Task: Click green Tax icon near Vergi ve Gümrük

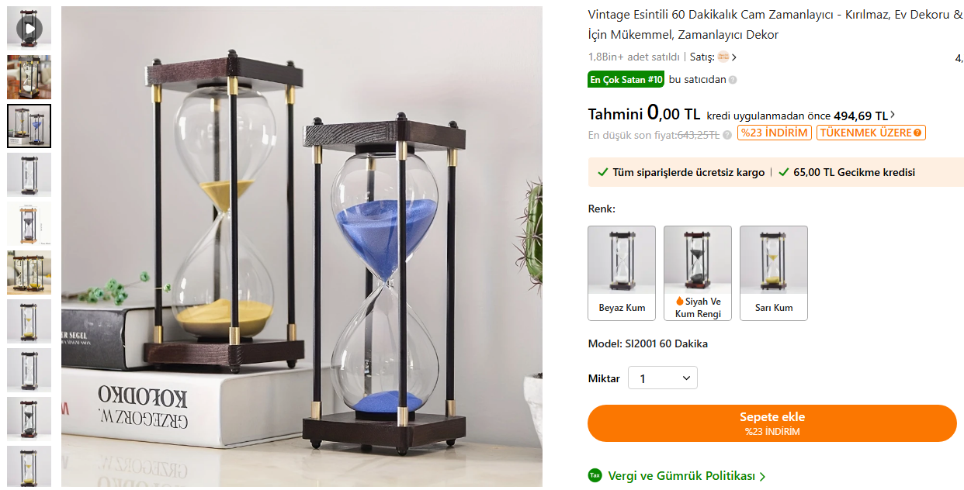Action: coord(595,475)
